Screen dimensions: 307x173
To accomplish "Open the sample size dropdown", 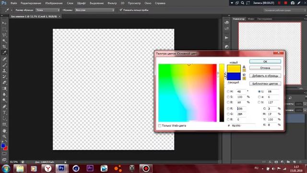I will 47,10.
